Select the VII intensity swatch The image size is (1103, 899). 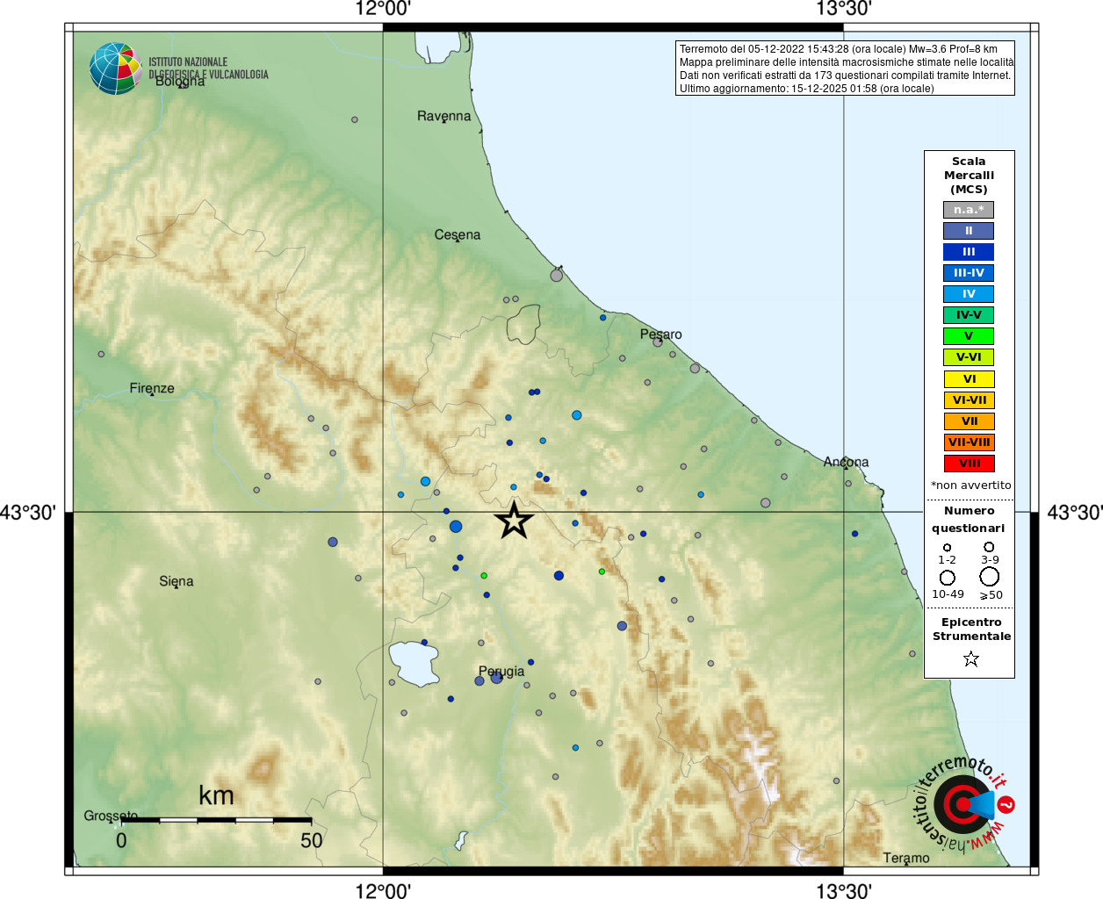(x=969, y=421)
